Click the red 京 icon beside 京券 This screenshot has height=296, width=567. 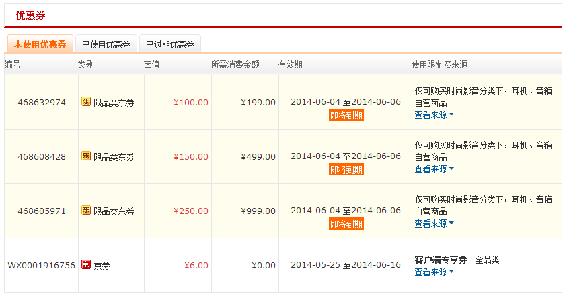click(x=86, y=265)
